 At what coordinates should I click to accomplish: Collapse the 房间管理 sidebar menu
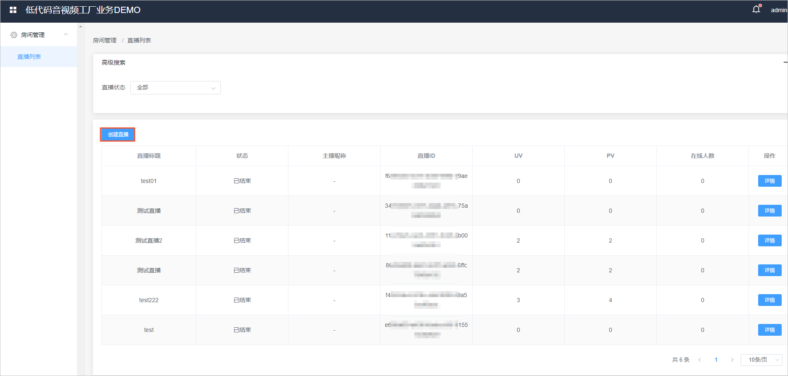pos(66,34)
